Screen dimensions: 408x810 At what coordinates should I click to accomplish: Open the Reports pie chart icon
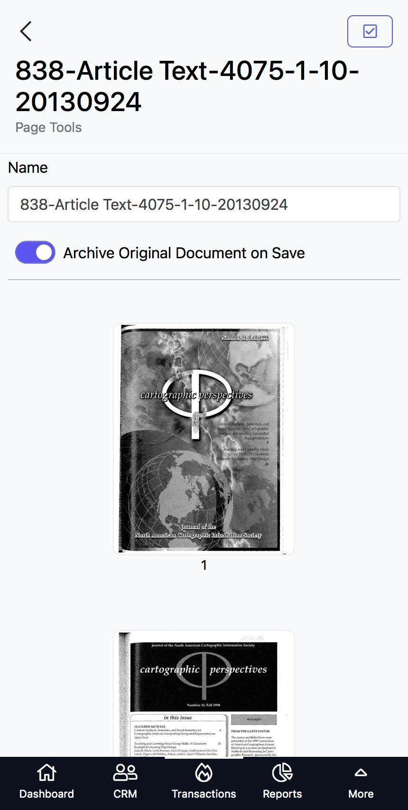point(282,772)
